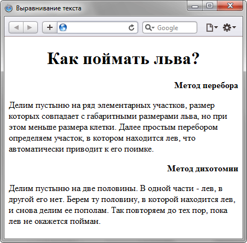Click the browser Back arrow button
Image resolution: width=247 pixels, height=243 pixels.
(x=16, y=27)
